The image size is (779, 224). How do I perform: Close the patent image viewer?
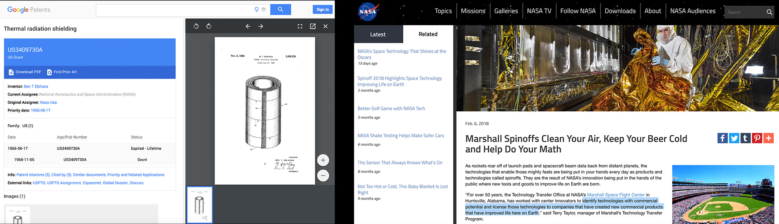325,26
